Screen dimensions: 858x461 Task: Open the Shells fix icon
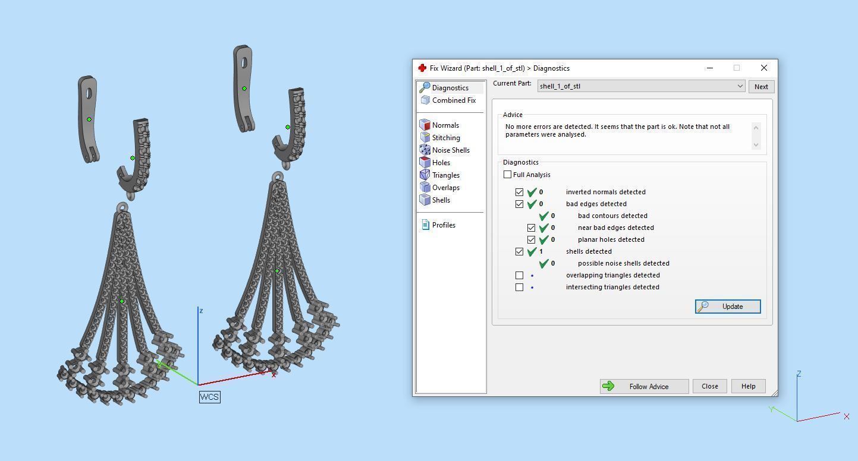tap(425, 200)
